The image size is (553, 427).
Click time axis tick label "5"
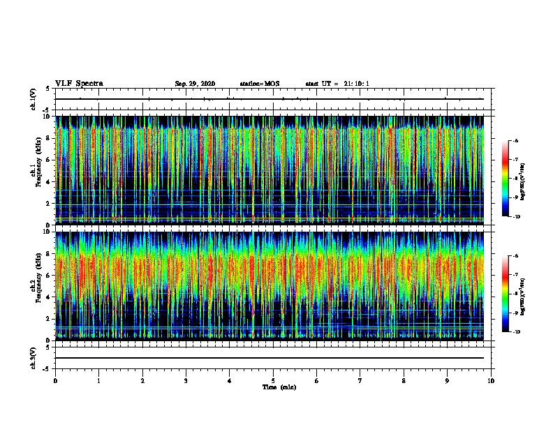click(273, 381)
